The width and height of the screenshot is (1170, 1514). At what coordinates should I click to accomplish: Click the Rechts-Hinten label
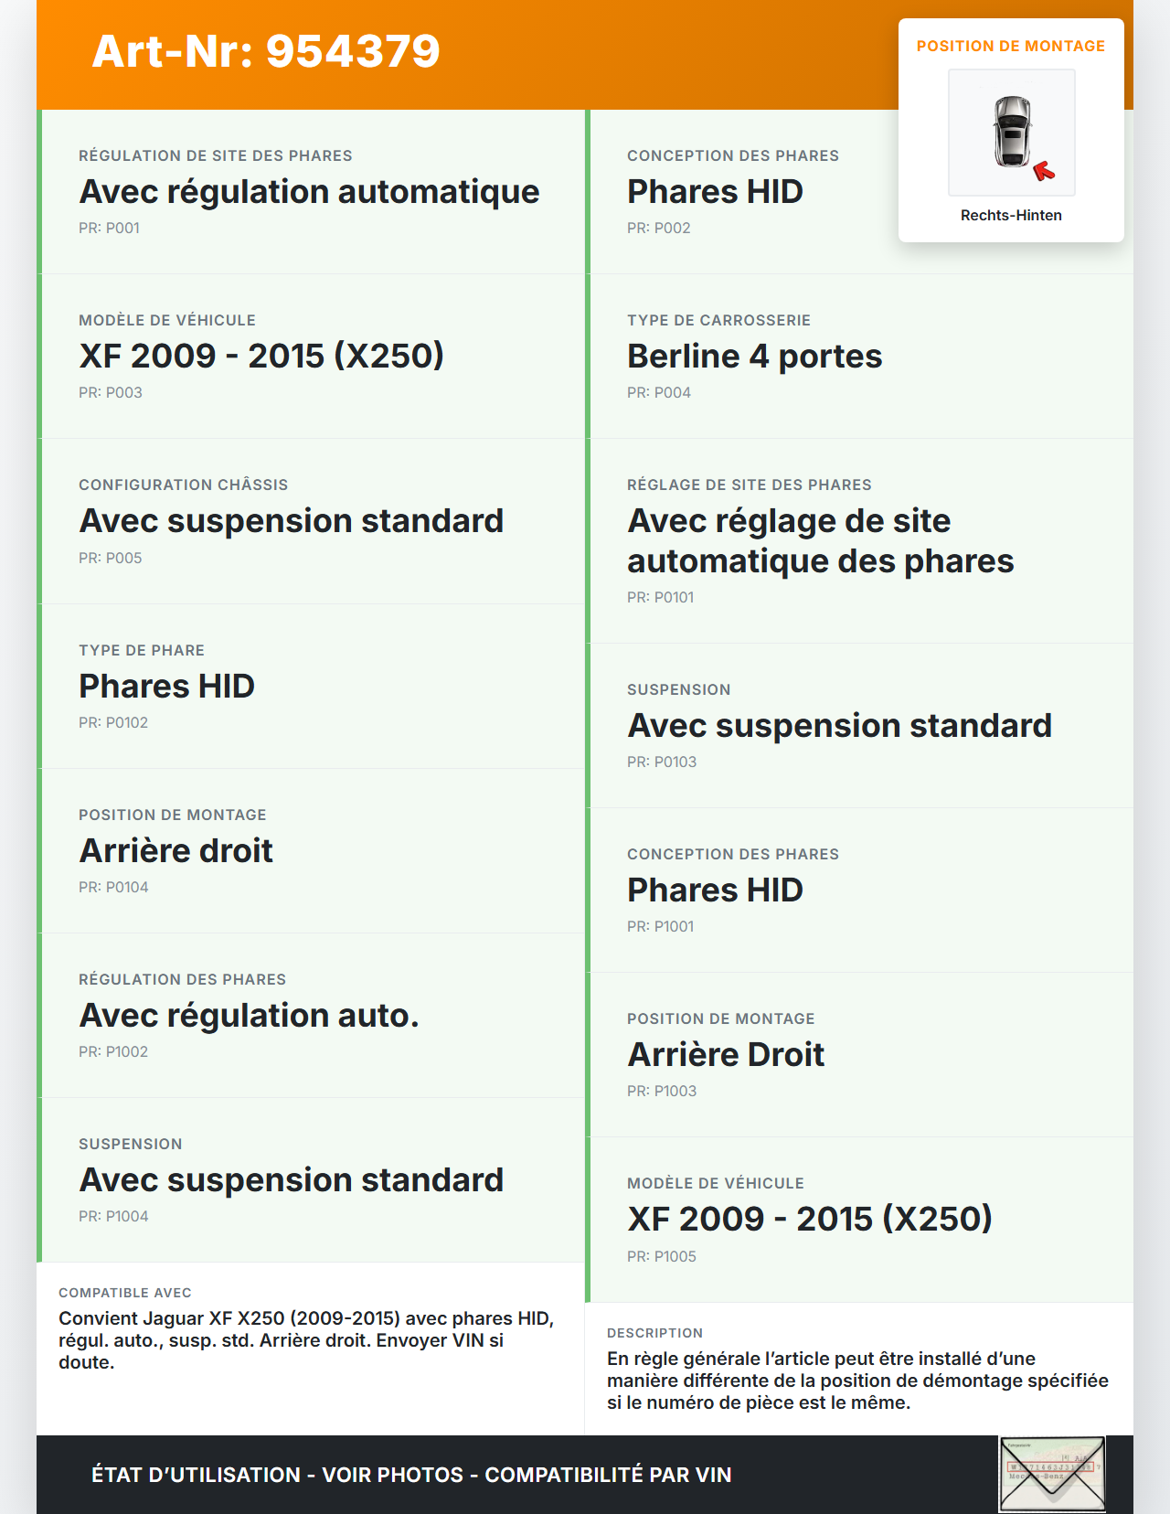click(1011, 216)
